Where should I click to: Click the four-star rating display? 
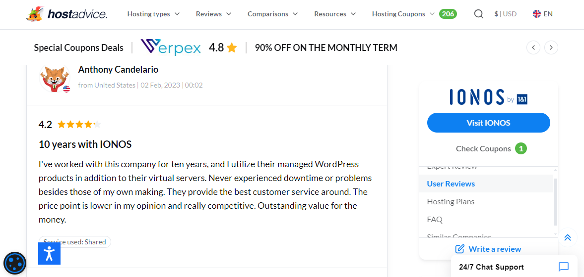point(79,124)
